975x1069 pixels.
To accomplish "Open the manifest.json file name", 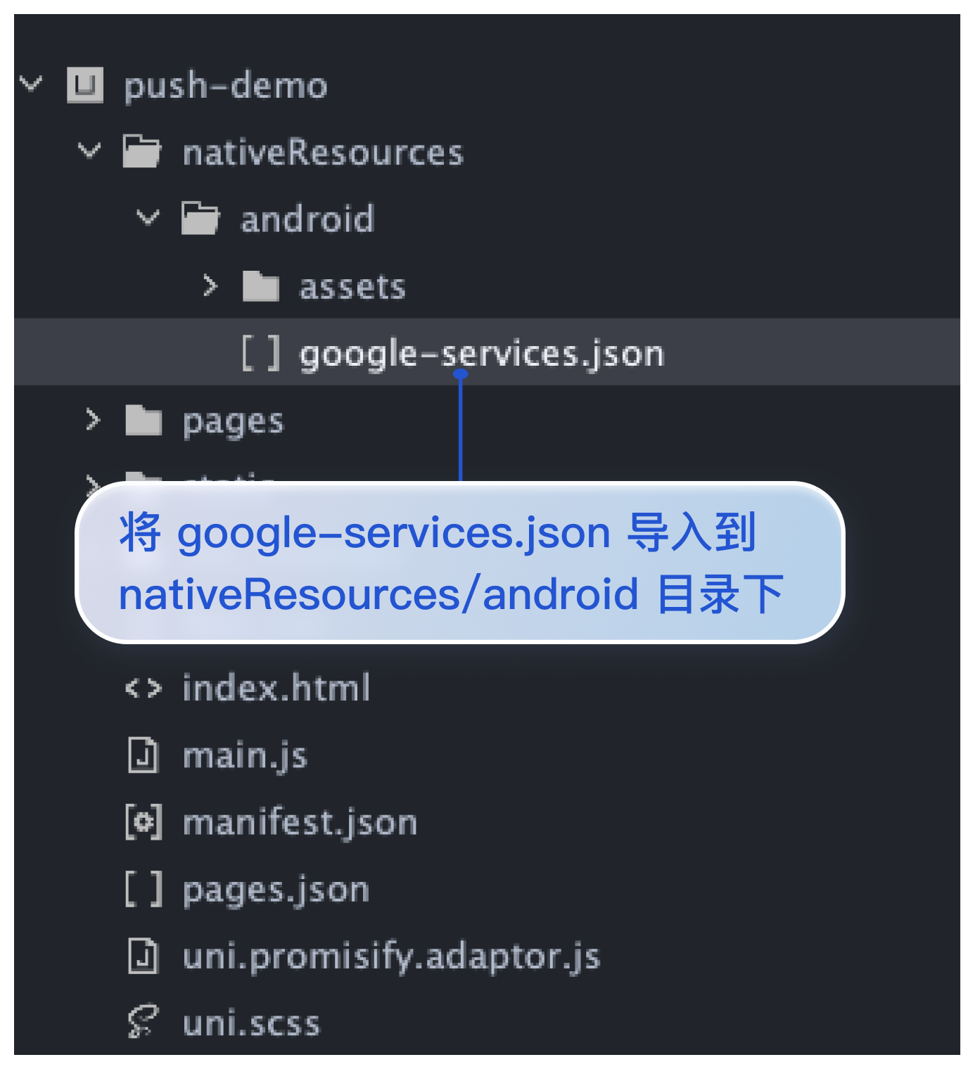I will [x=300, y=823].
